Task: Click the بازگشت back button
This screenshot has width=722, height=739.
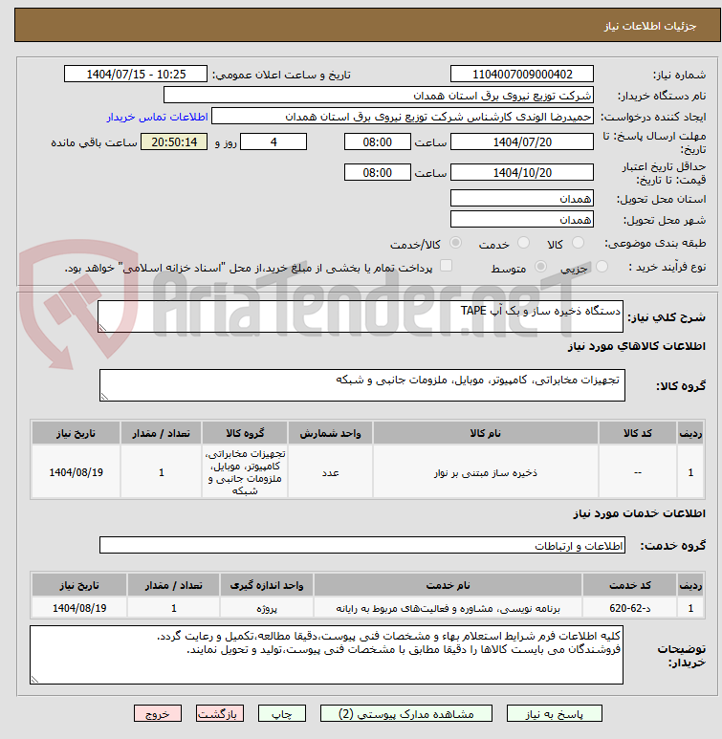Action: (x=220, y=713)
